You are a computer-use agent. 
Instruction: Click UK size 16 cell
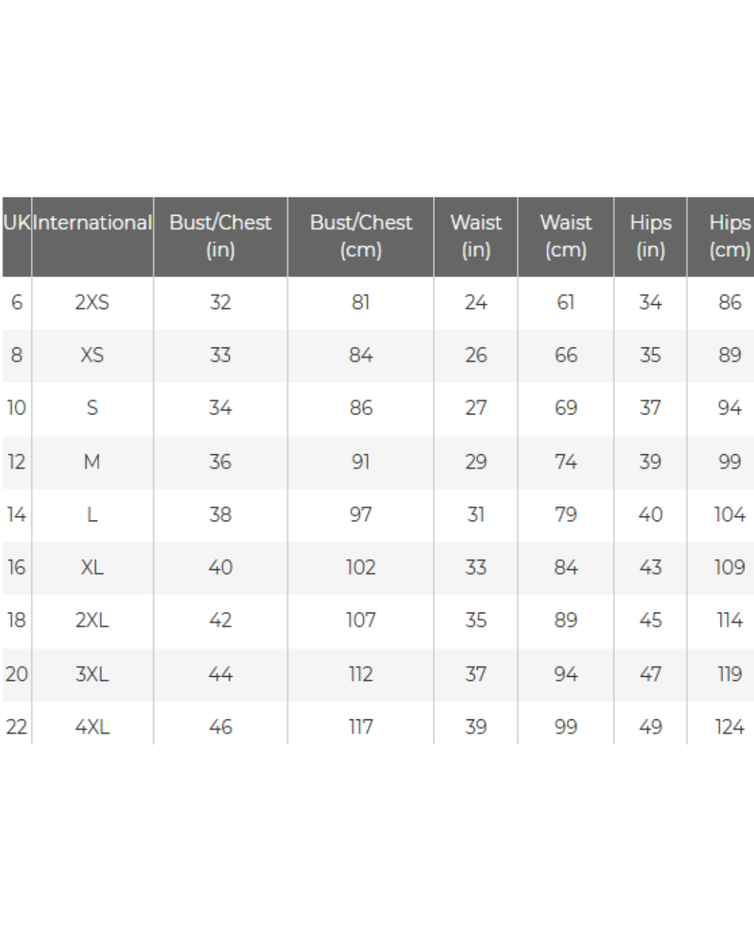(17, 567)
